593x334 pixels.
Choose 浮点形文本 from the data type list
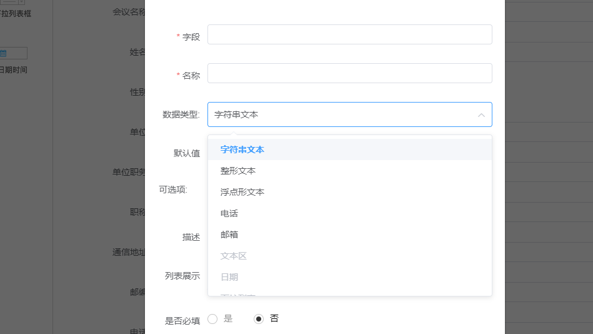[242, 192]
